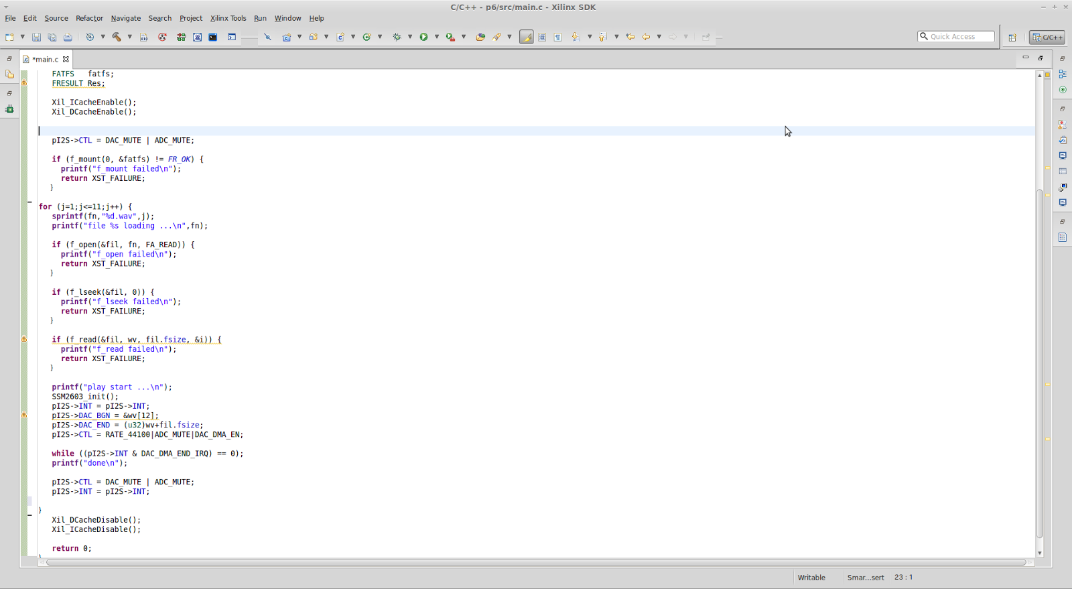The width and height of the screenshot is (1072, 589).
Task: Focus the Quick Access search field
Action: tap(956, 36)
